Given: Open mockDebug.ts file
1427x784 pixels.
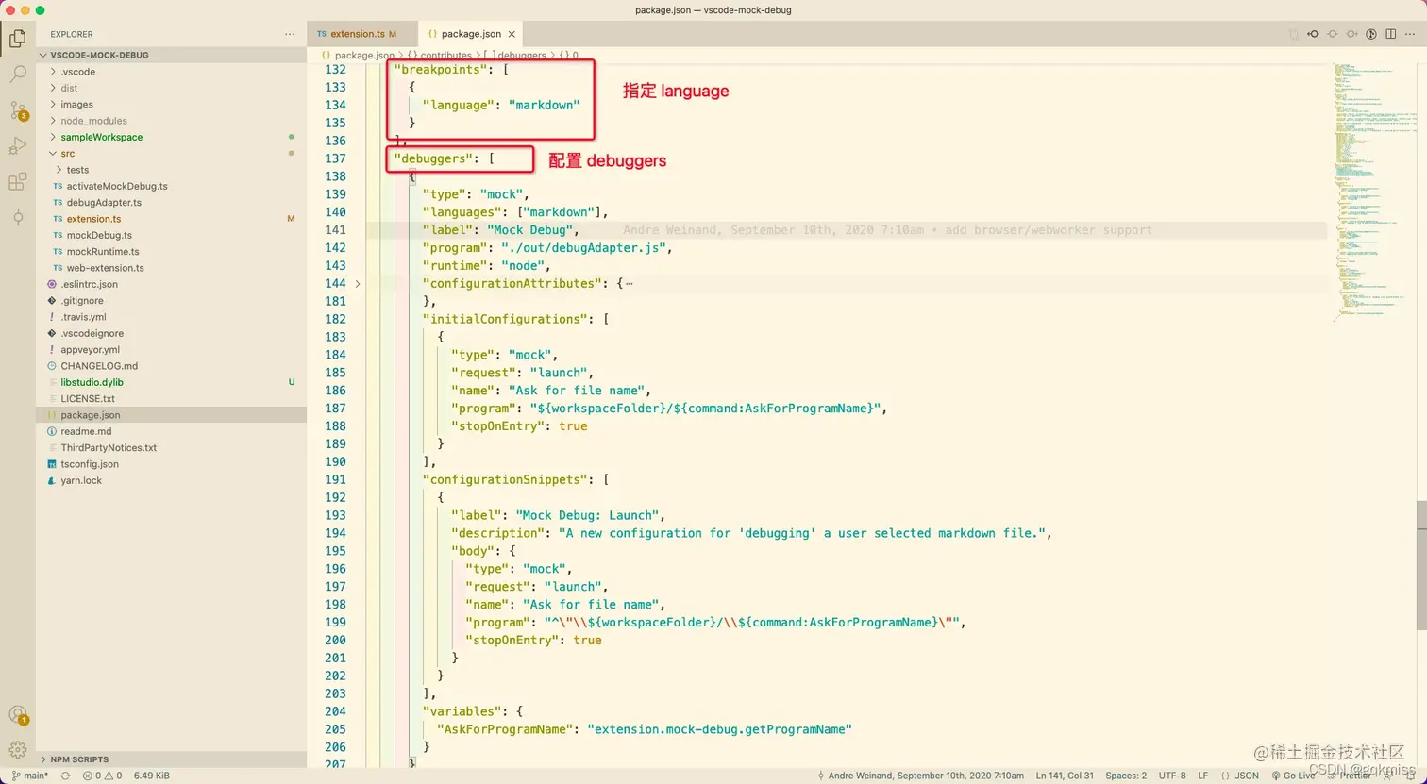Looking at the screenshot, I should tap(171, 235).
